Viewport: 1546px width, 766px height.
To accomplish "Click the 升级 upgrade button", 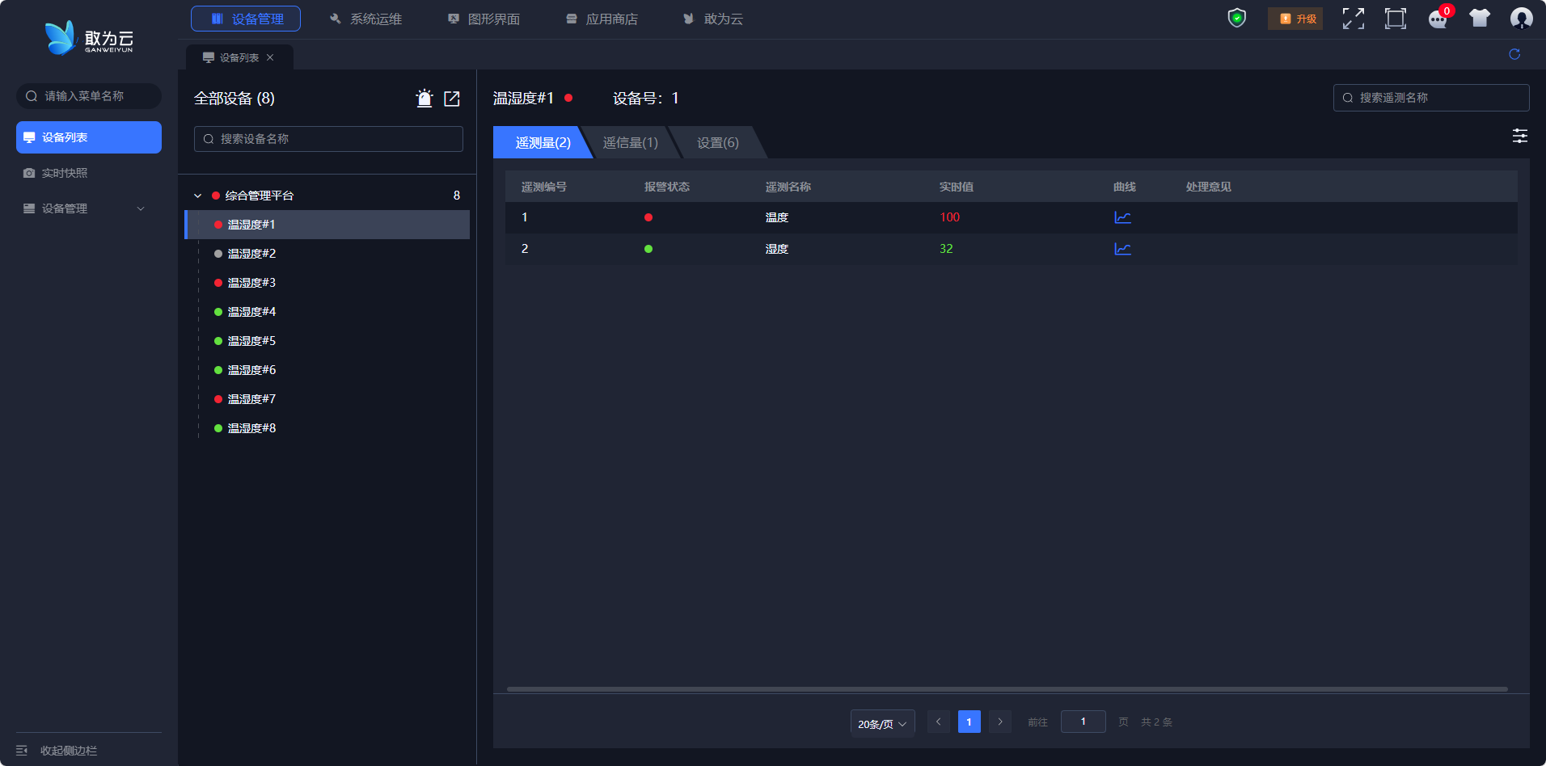I will point(1295,19).
